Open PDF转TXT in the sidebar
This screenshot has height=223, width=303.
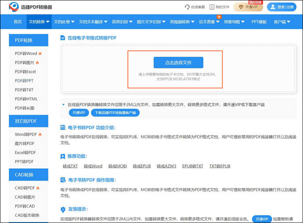(x=24, y=90)
